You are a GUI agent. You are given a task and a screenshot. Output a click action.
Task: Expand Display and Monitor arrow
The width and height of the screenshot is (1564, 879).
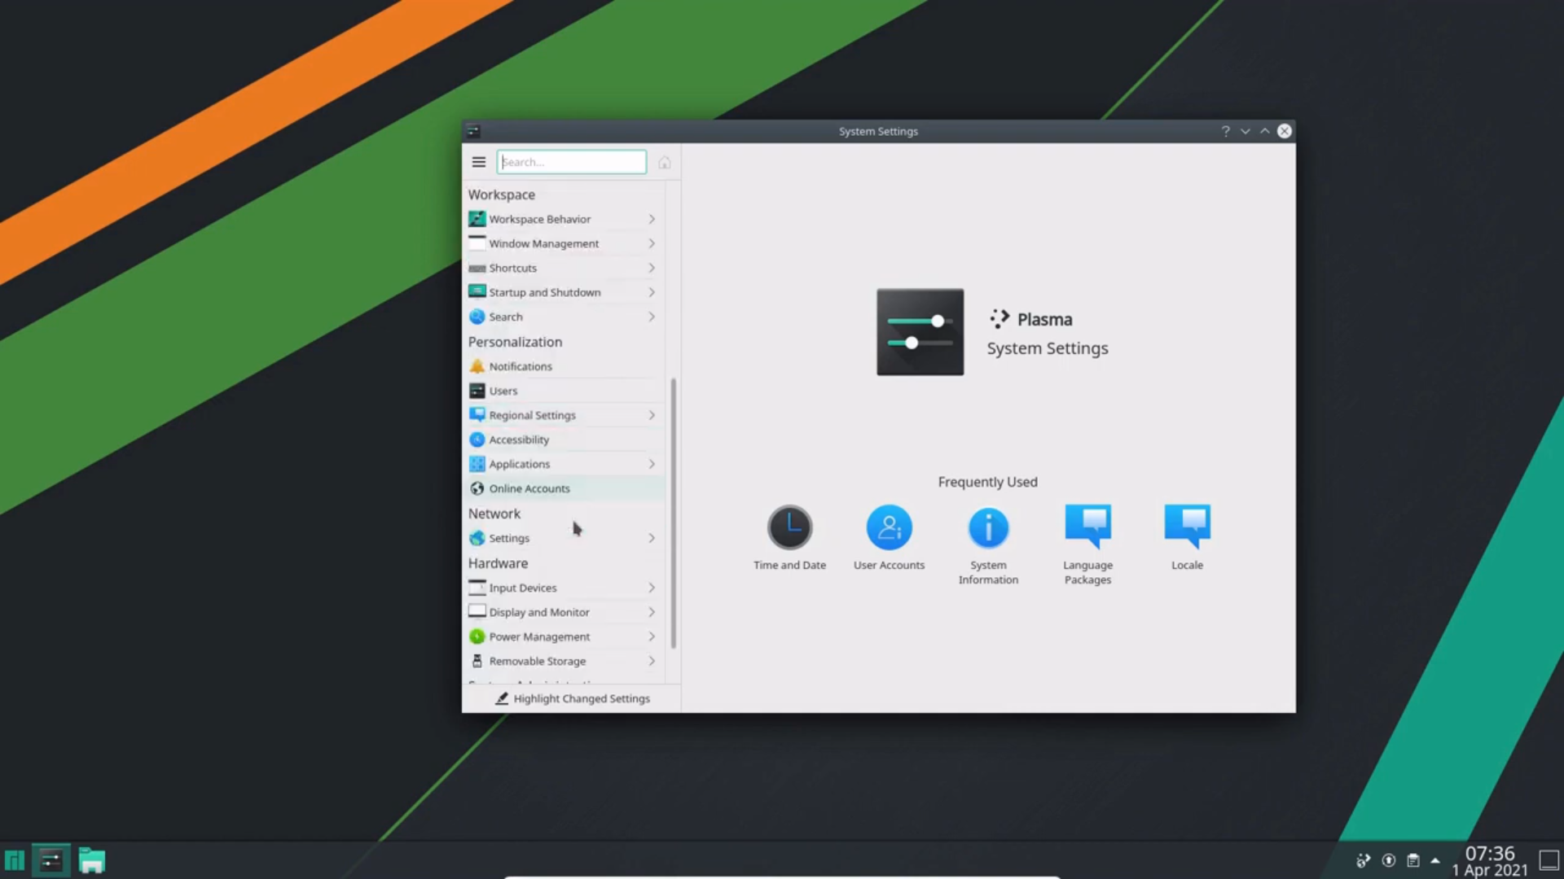(x=652, y=612)
